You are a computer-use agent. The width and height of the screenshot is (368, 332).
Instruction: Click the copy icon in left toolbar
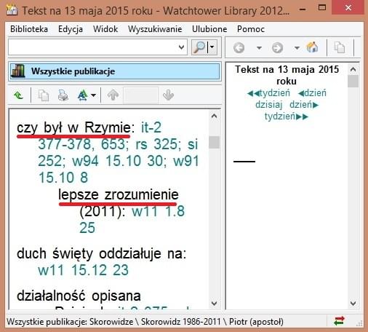[44, 95]
